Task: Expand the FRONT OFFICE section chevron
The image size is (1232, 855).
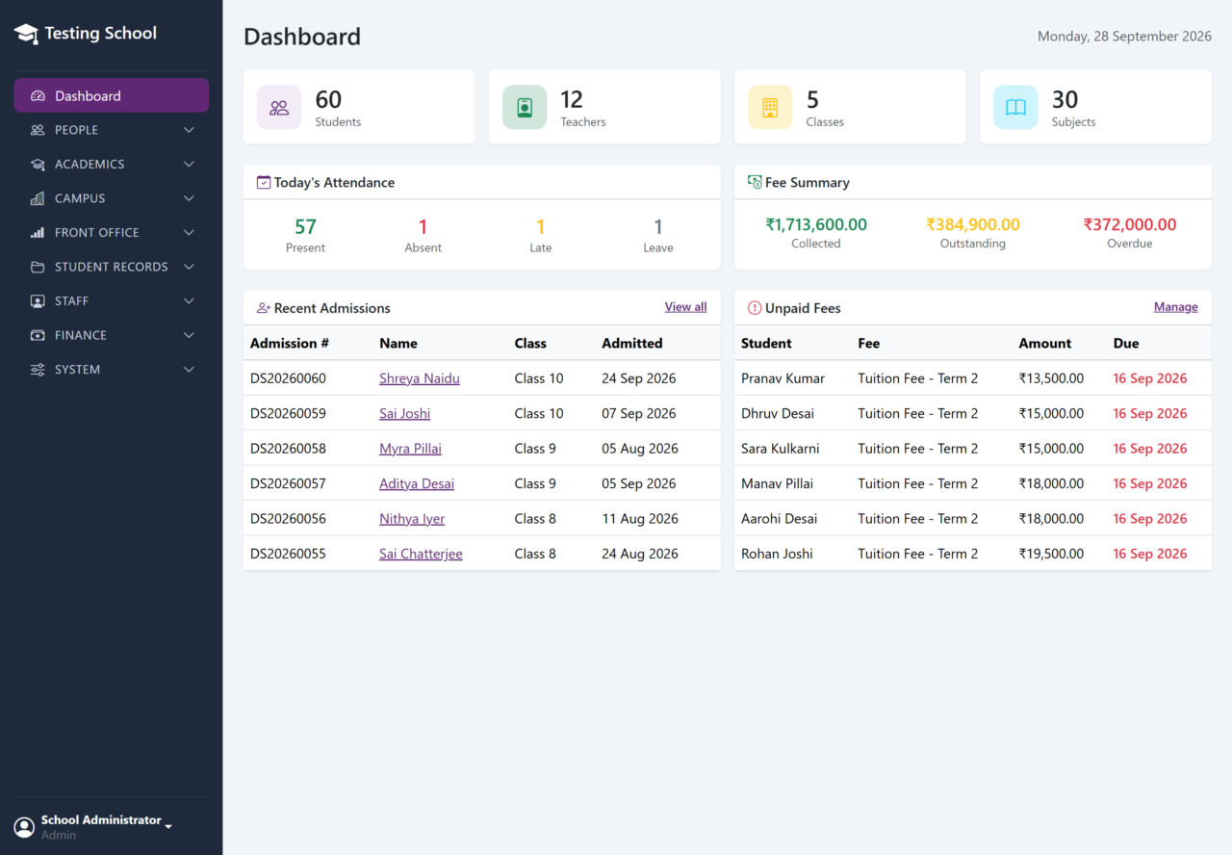Action: [x=189, y=233]
